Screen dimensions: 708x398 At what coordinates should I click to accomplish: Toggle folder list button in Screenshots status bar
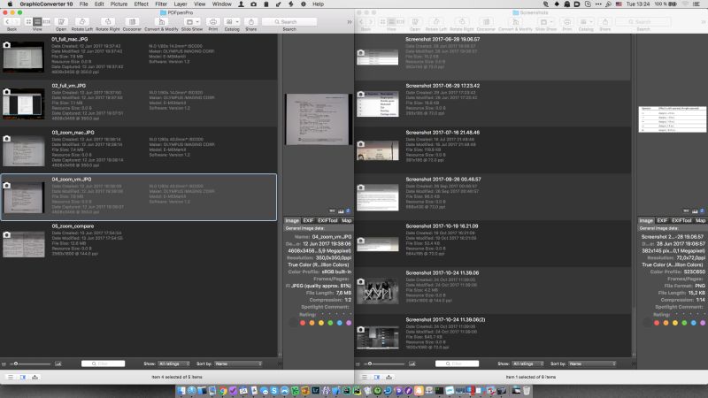[365, 377]
